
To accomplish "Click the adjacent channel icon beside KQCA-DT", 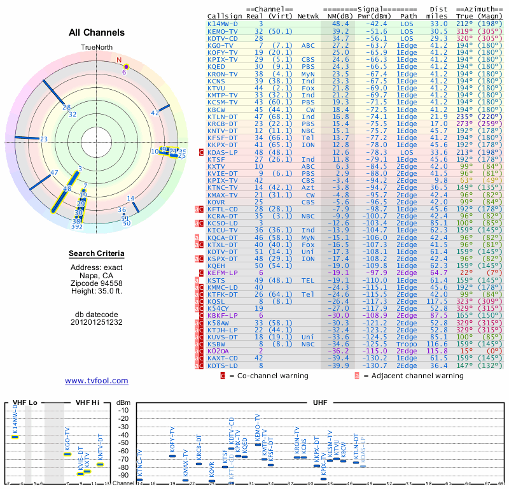I will tap(197, 237).
